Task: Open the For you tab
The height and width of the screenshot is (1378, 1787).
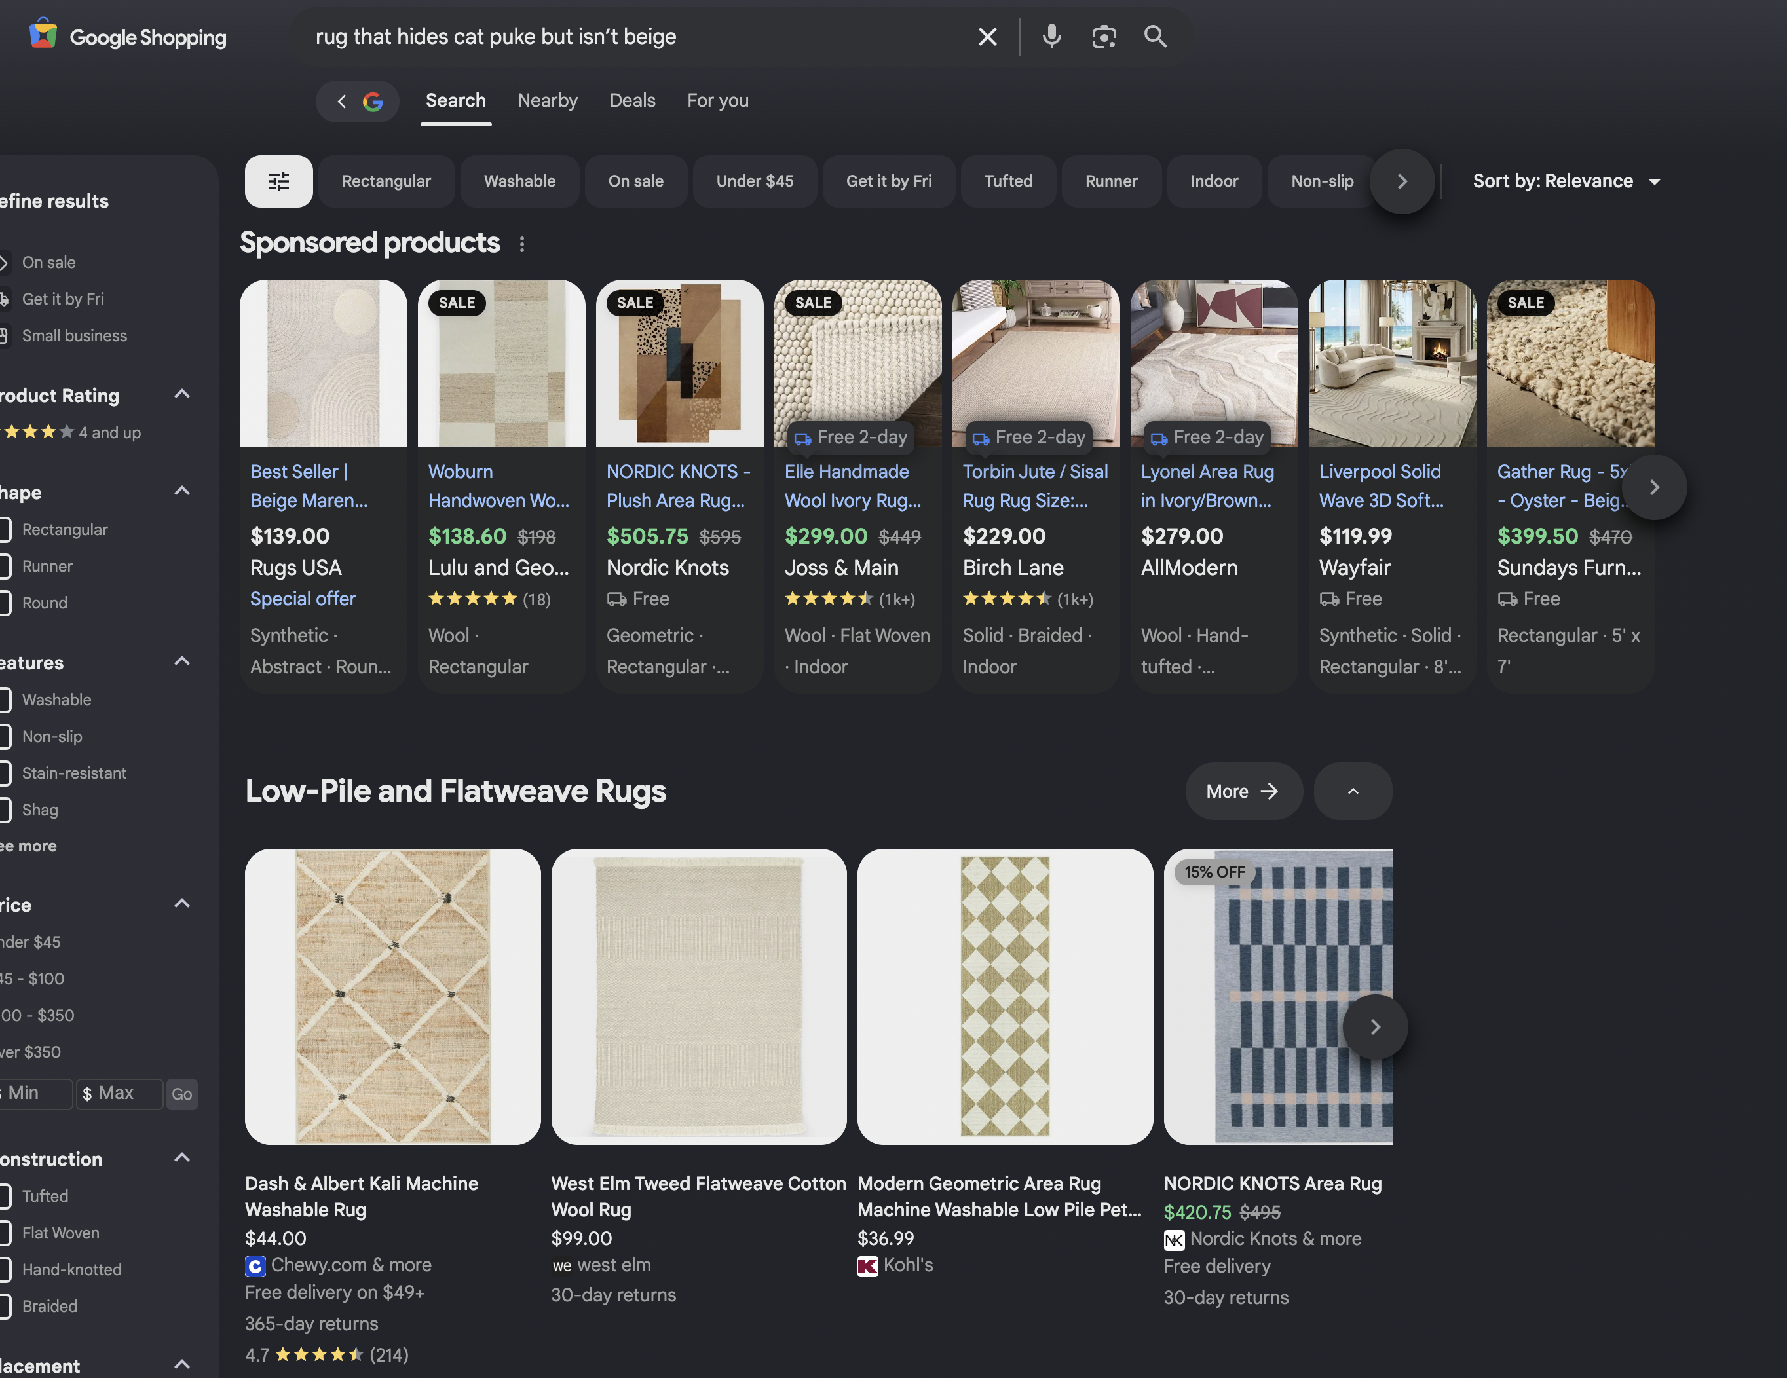Action: 717,101
